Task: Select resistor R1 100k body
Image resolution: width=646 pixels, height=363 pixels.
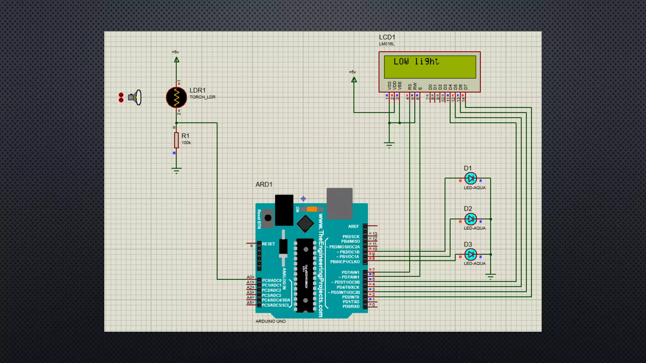Action: click(176, 140)
